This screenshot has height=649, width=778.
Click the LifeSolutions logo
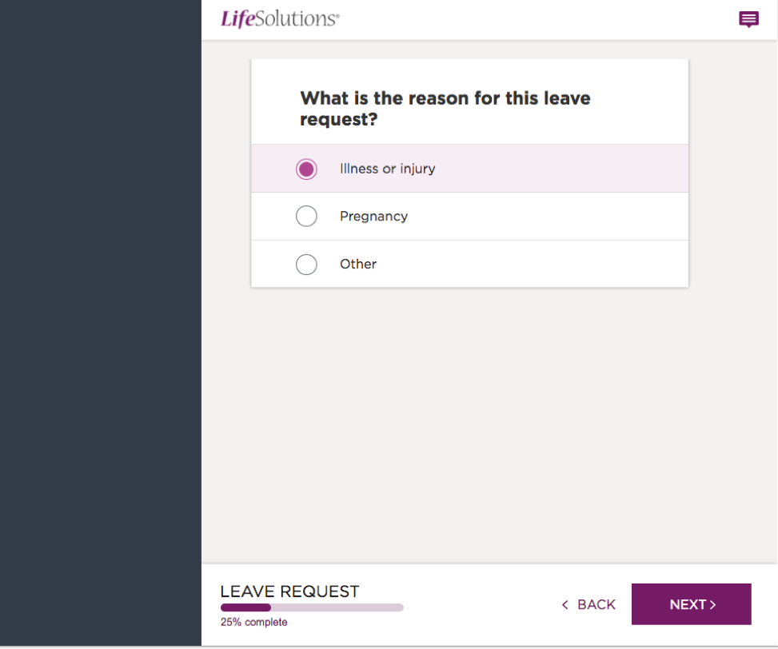[x=280, y=19]
